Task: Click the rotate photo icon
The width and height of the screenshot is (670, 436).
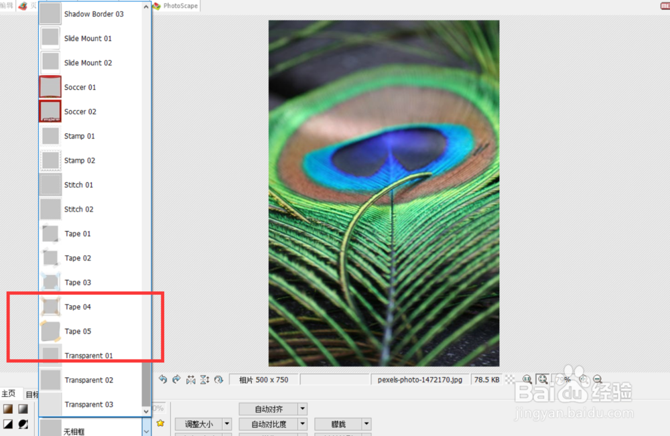Action: tap(219, 379)
